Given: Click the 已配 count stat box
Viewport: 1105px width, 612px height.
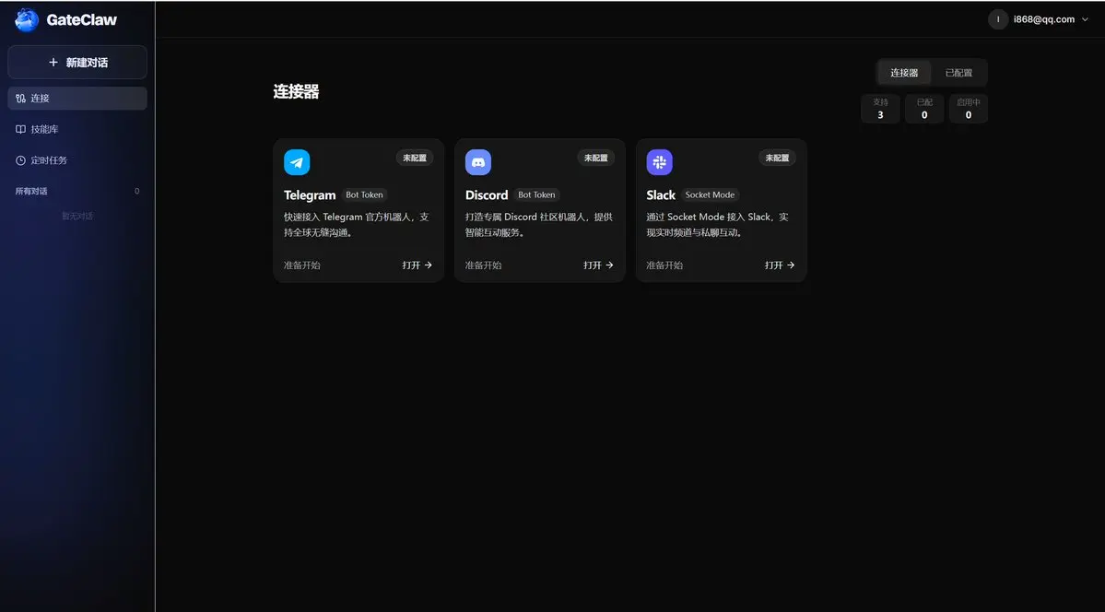Looking at the screenshot, I should coord(924,109).
